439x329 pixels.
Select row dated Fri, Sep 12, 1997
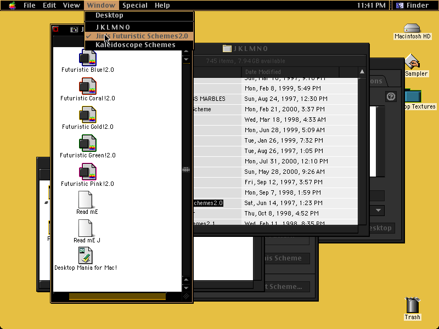[x=275, y=182]
